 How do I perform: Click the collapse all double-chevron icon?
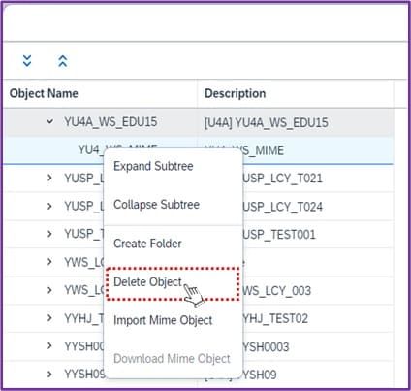62,61
